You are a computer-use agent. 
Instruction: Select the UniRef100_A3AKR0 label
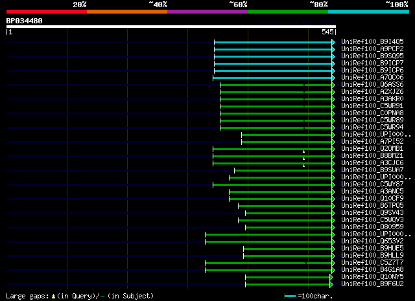(x=372, y=98)
